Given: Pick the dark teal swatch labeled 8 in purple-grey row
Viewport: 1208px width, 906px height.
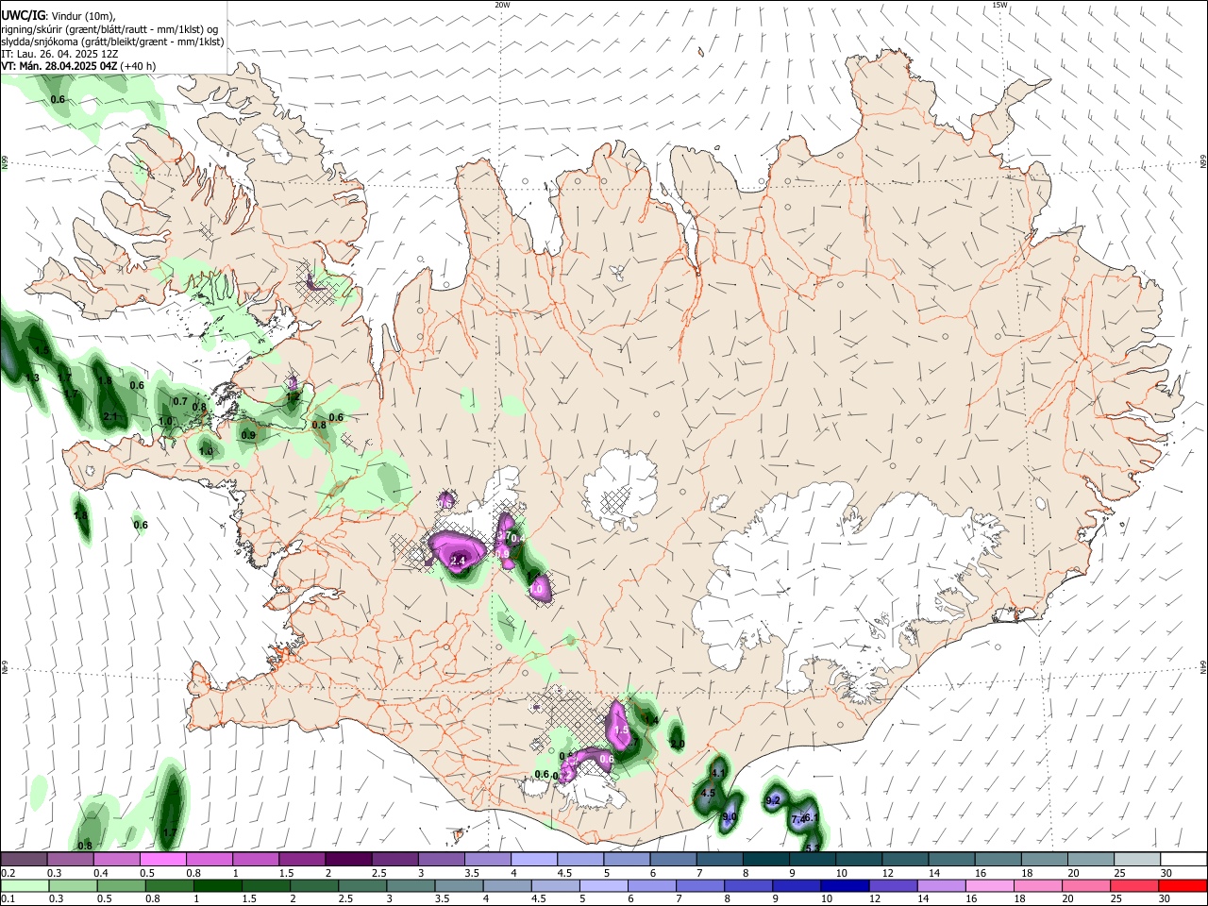Looking at the screenshot, I should [765, 859].
